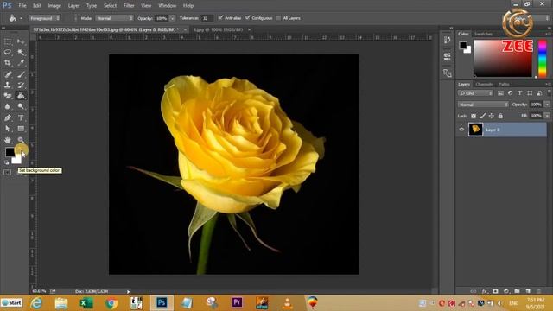Select the Path Selection tool
Viewport: 553px width, 311px height.
8,129
